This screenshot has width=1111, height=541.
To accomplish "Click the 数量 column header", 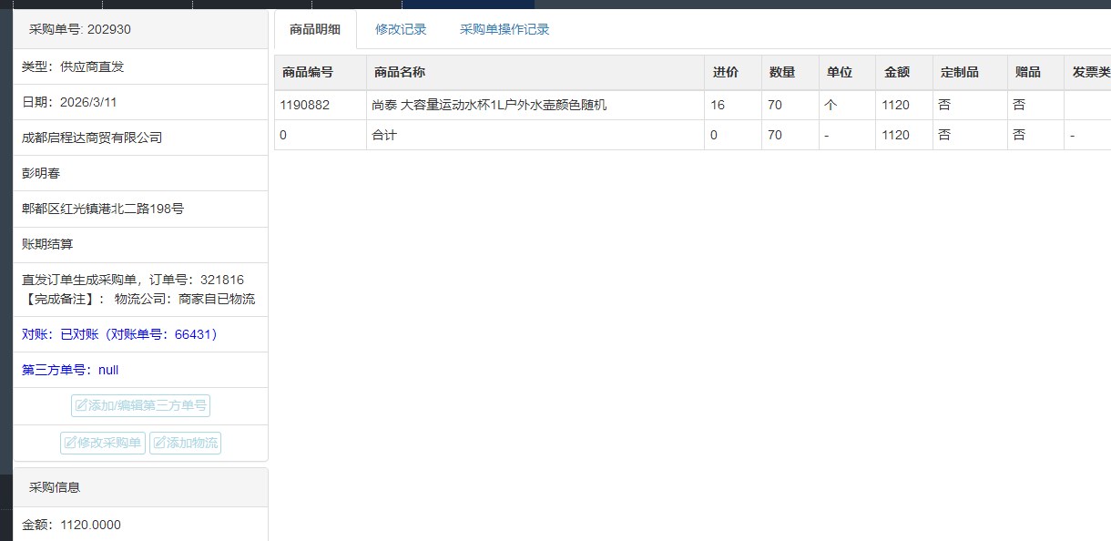I will 781,72.
